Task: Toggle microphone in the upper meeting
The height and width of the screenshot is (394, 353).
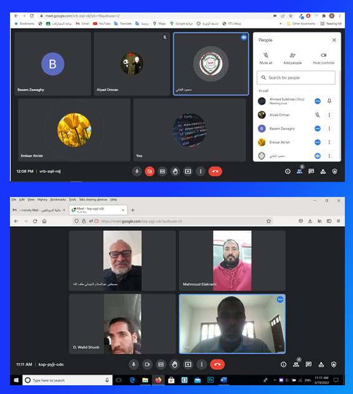Action: click(x=137, y=171)
